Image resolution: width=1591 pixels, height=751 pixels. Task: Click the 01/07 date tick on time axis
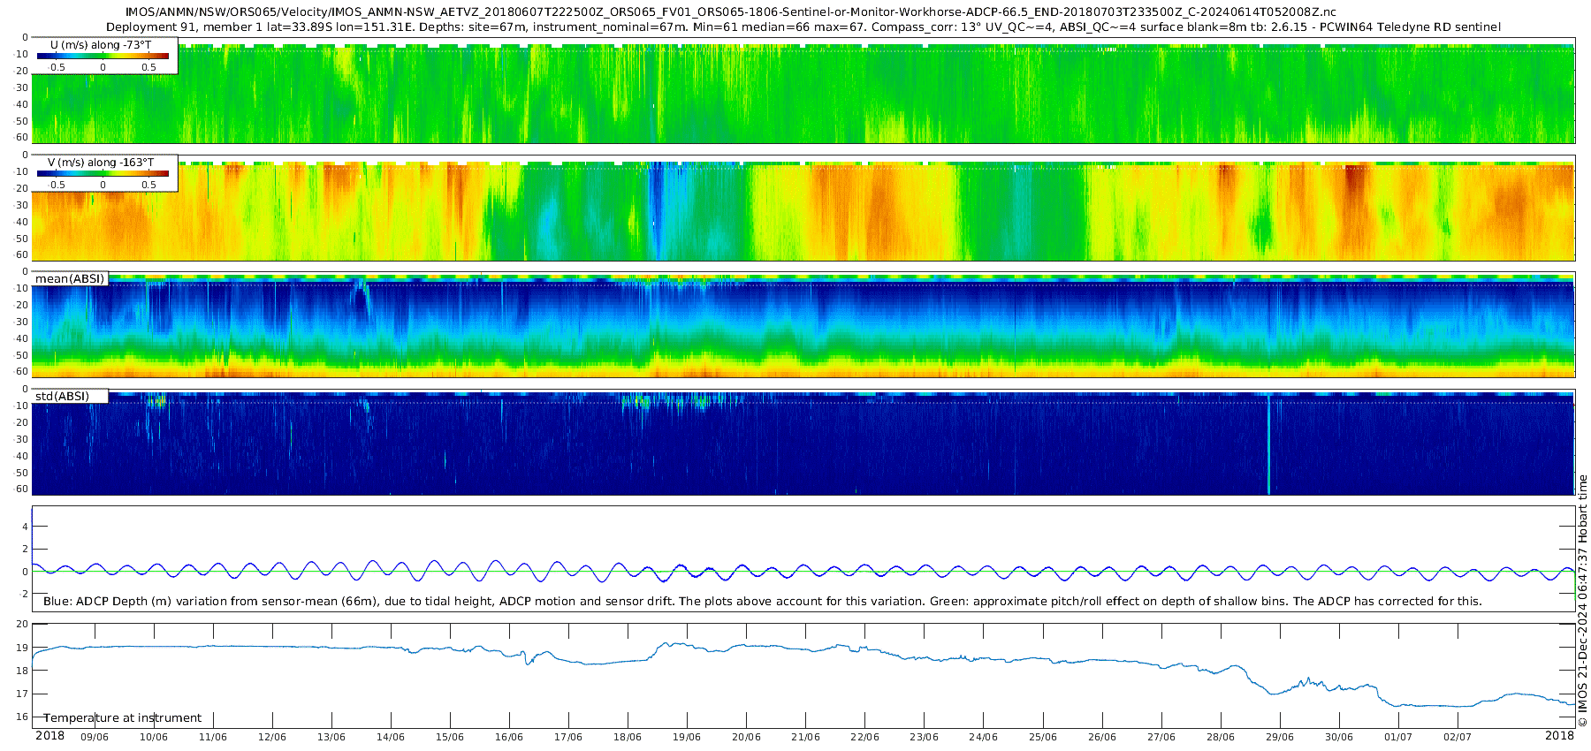tap(1398, 737)
